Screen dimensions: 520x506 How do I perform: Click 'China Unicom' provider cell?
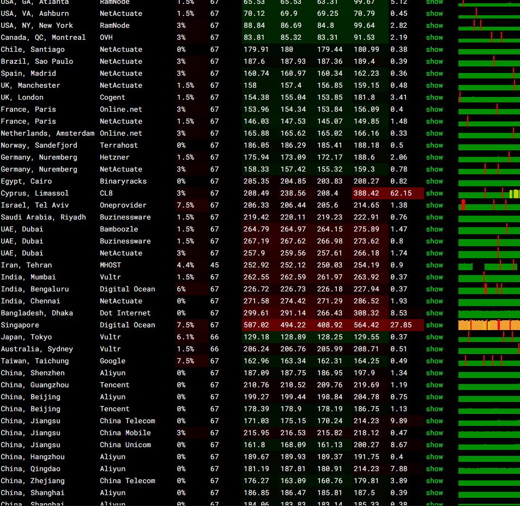(x=125, y=444)
